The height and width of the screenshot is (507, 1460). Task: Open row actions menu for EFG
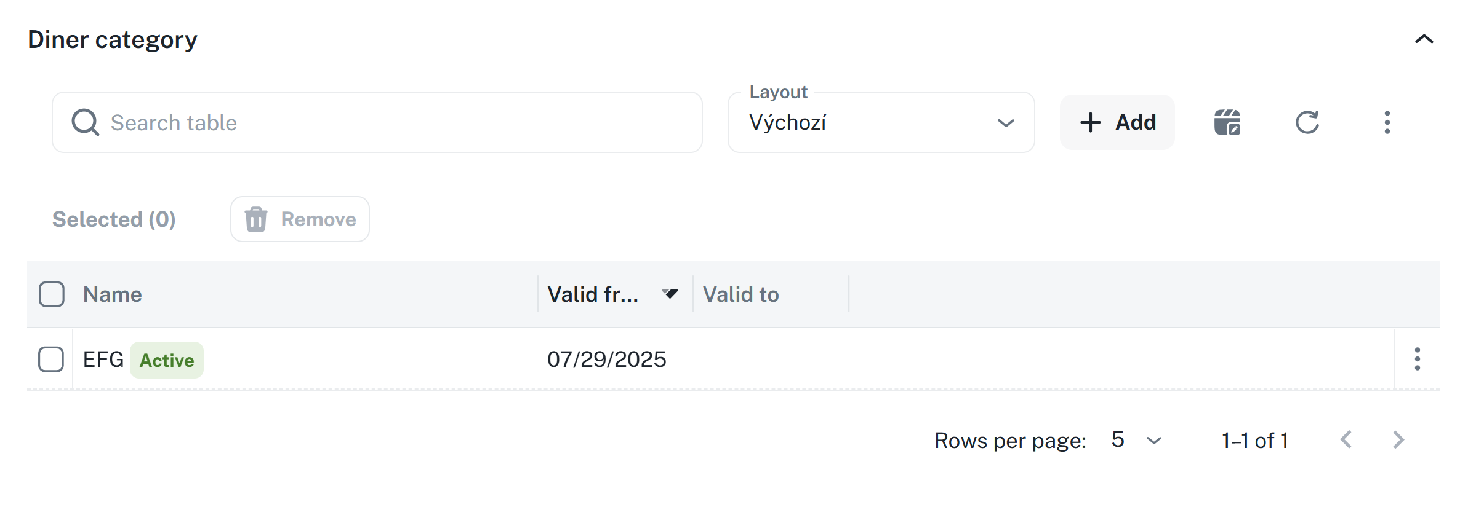1417,359
